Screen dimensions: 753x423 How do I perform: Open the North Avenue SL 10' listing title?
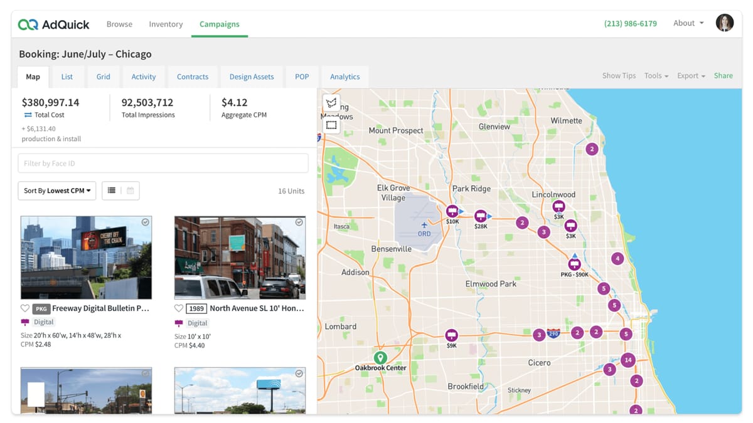(x=257, y=308)
